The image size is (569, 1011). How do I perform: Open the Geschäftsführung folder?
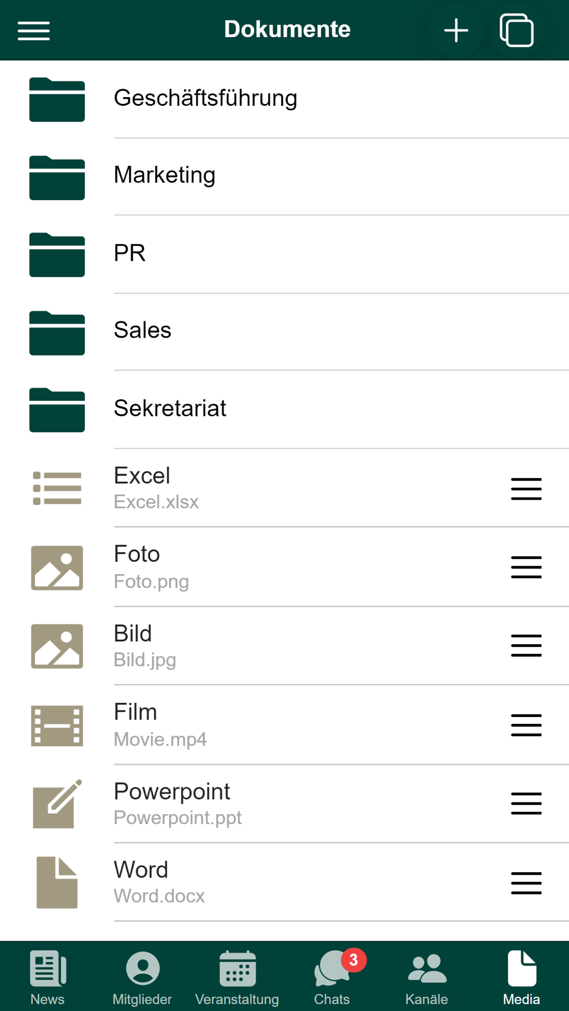(x=284, y=99)
